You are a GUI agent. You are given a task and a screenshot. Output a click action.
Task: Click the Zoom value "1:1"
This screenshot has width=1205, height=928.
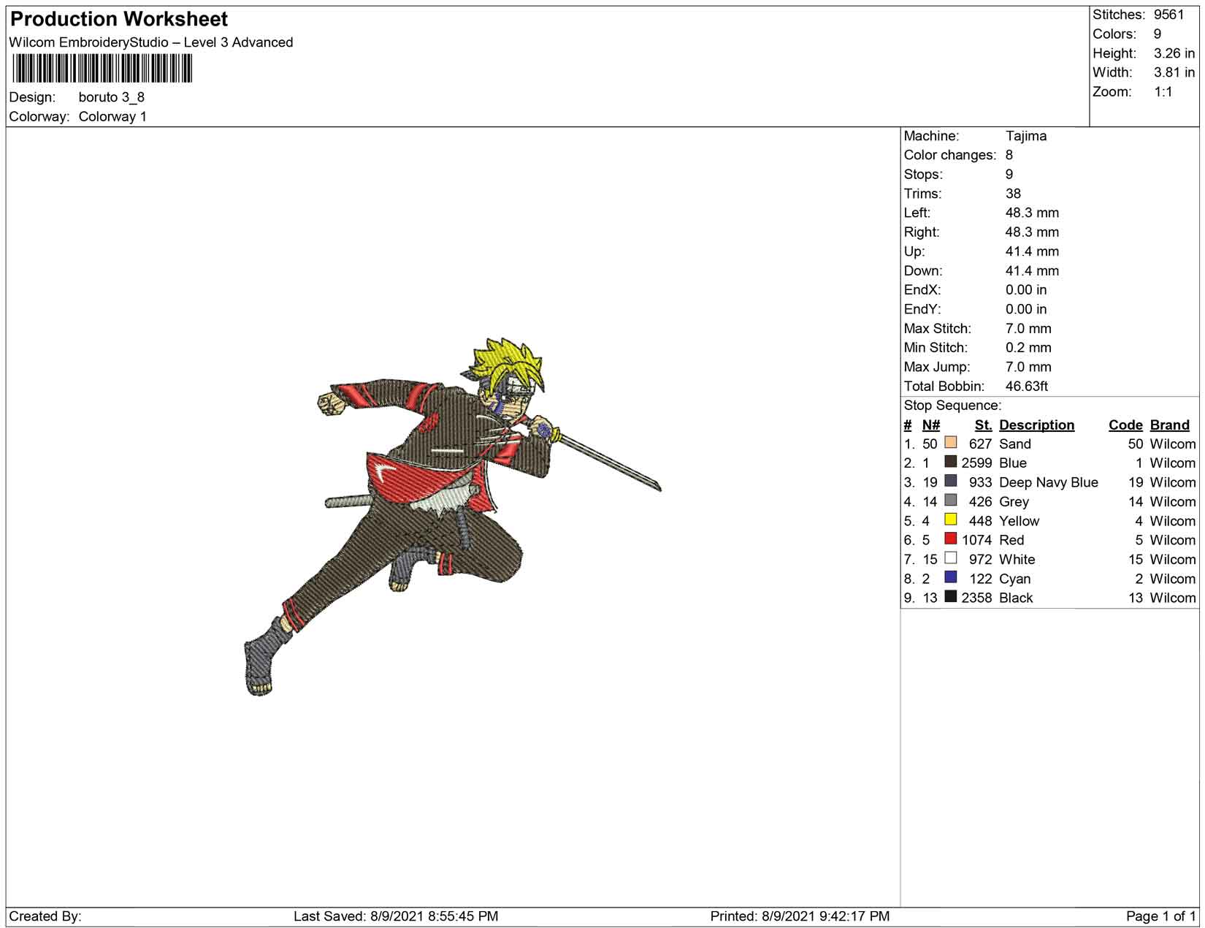click(x=1163, y=92)
